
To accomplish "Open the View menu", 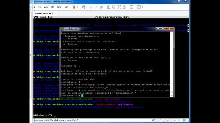I will click(x=46, y=7).
